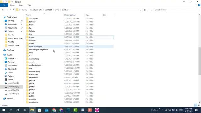The width and height of the screenshot is (201, 113).
Task: Open the View ribbon tab
Action: click(x=29, y=5)
